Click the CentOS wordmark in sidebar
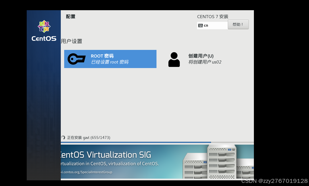309x186 pixels. (x=44, y=38)
